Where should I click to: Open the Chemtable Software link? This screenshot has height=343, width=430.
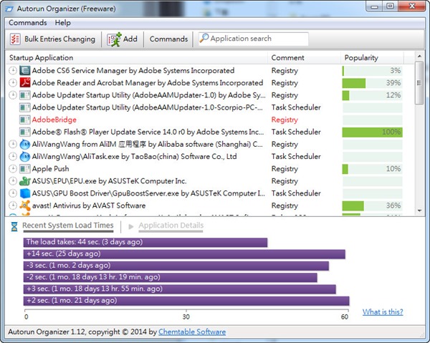(x=192, y=332)
